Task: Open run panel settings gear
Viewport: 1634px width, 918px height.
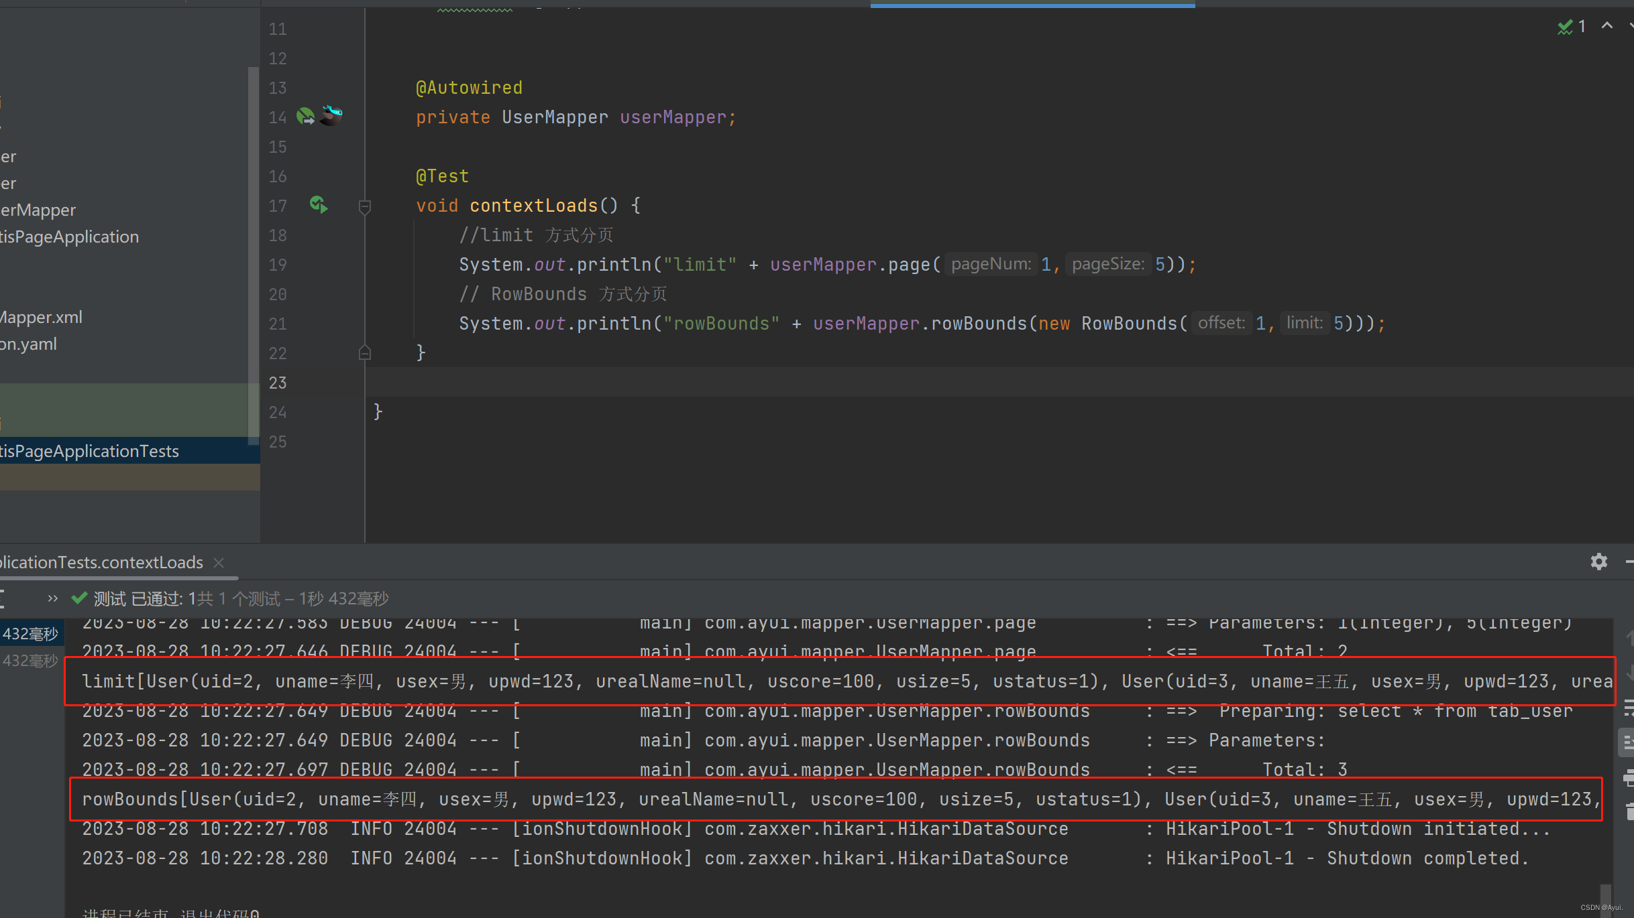Action: click(1599, 562)
